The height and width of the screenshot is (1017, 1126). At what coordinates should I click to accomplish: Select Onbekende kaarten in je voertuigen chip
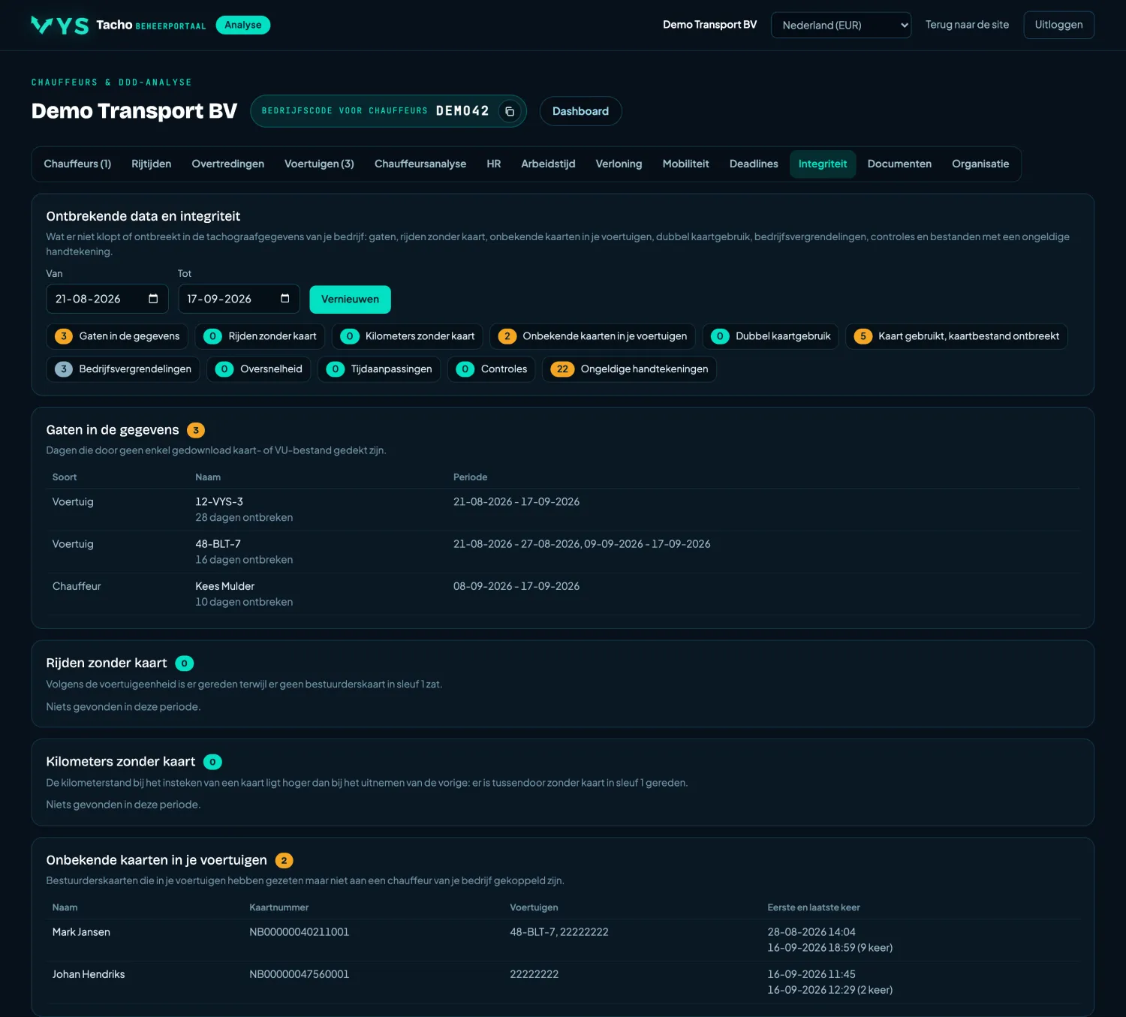point(592,336)
